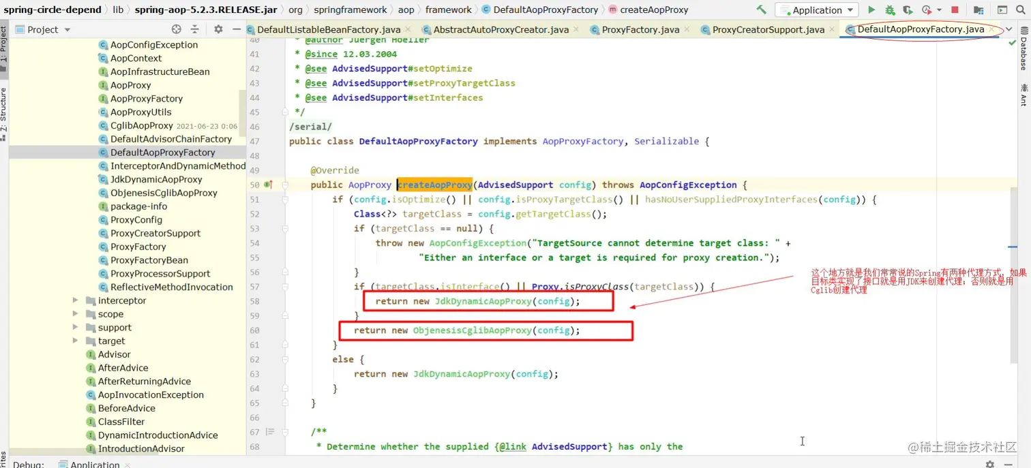The width and height of the screenshot is (1031, 468).
Task: Open settings gear in Debug panel
Action: (x=990, y=464)
